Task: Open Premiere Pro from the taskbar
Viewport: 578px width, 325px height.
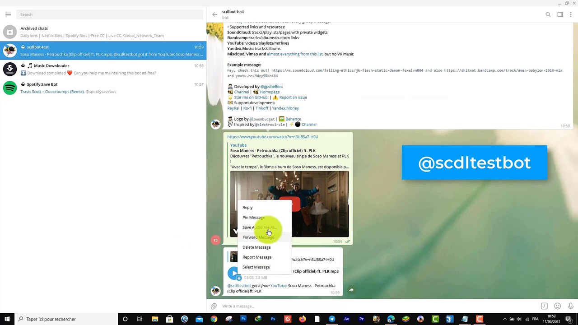Action: [361, 319]
